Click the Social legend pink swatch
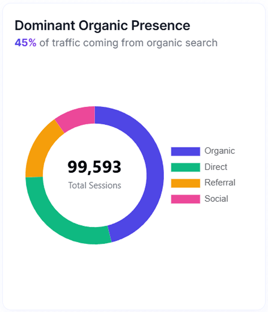This screenshot has height=312, width=268. pyautogui.click(x=185, y=199)
